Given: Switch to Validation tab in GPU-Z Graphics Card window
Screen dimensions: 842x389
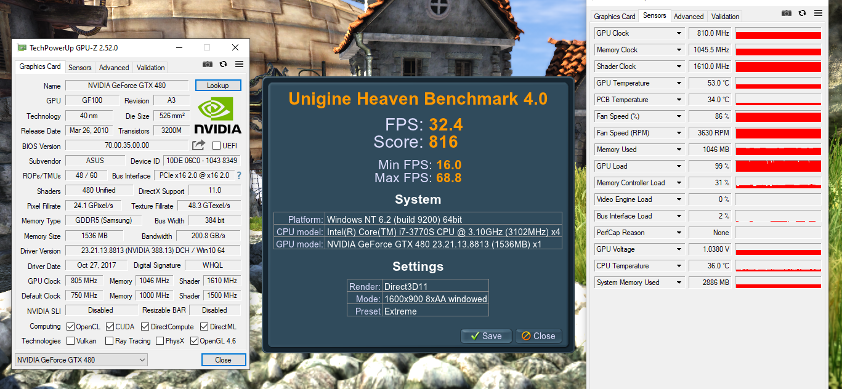Looking at the screenshot, I should pos(151,68).
